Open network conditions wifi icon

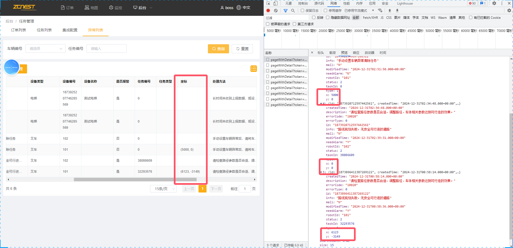[x=380, y=10]
